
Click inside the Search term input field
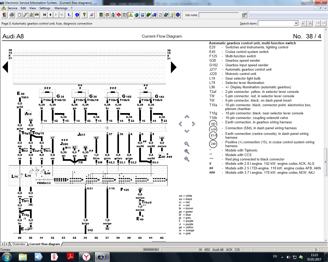click(276, 23)
